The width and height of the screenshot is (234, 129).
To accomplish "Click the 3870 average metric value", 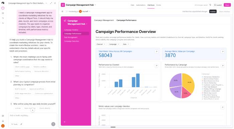I will point(170,56).
